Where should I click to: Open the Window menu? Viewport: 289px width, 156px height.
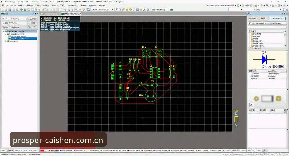tap(93, 6)
